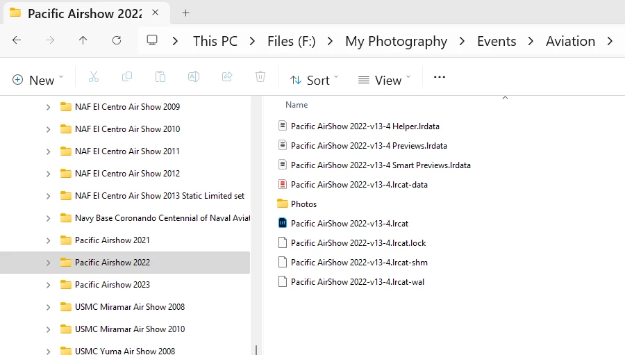Expand NAF El Centro Air Show 2010 folder
This screenshot has height=355, width=625.
(x=48, y=130)
